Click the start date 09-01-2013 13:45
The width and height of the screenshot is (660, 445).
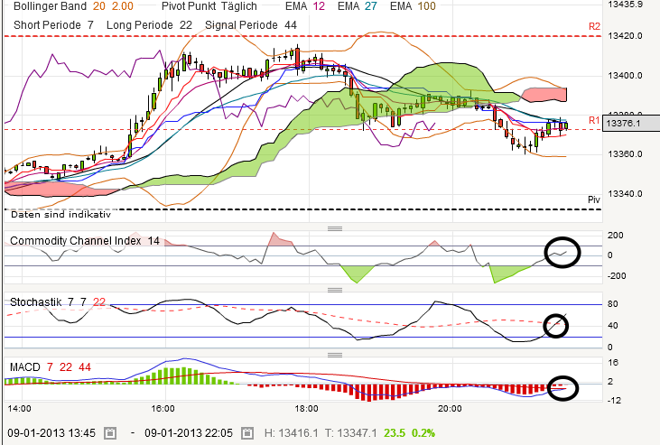(51, 432)
